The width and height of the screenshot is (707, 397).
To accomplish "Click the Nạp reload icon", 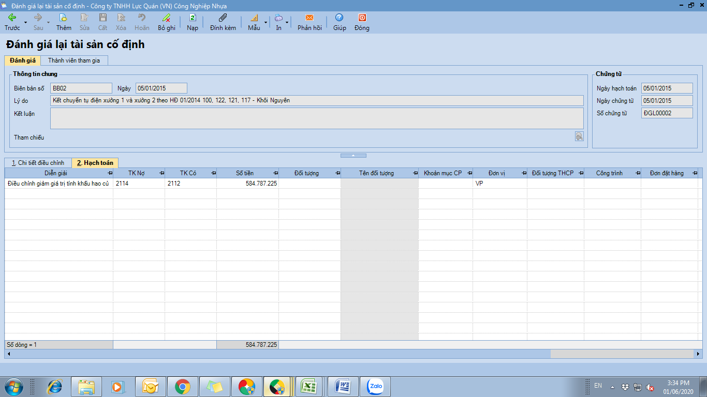I will tap(193, 18).
